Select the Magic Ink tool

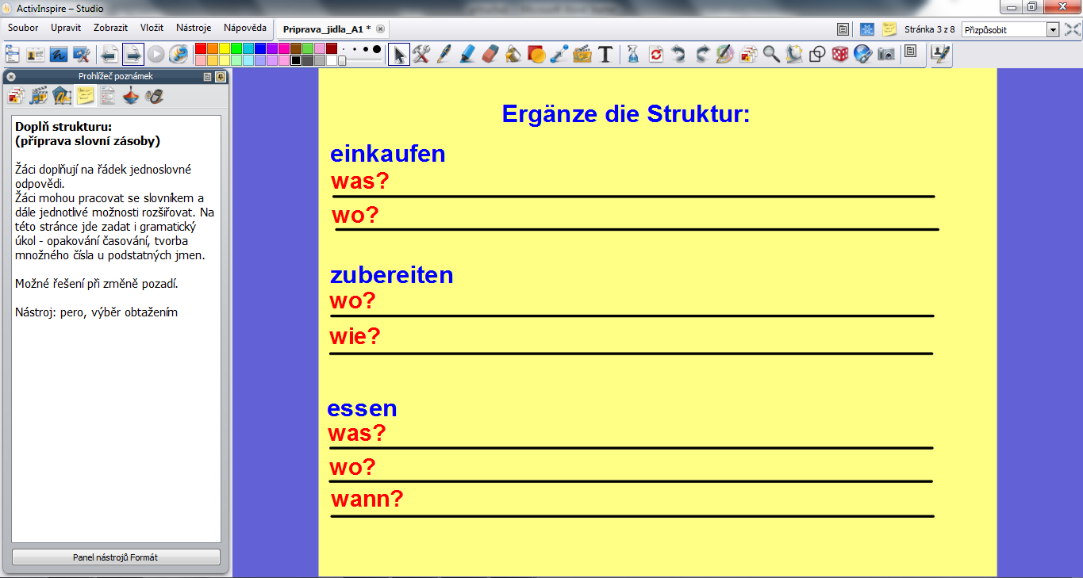(725, 54)
